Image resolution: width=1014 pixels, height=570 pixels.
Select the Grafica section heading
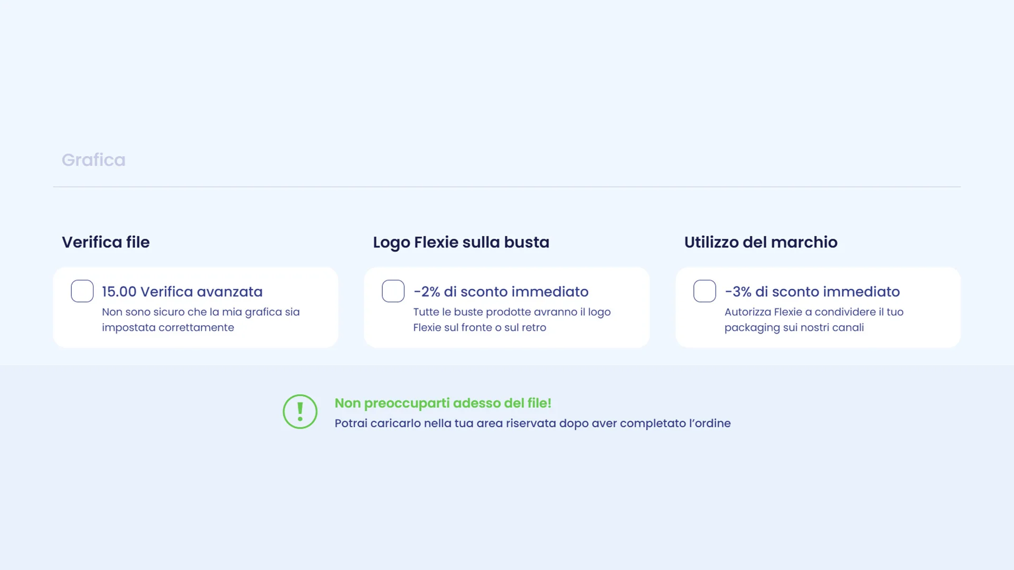click(x=93, y=159)
